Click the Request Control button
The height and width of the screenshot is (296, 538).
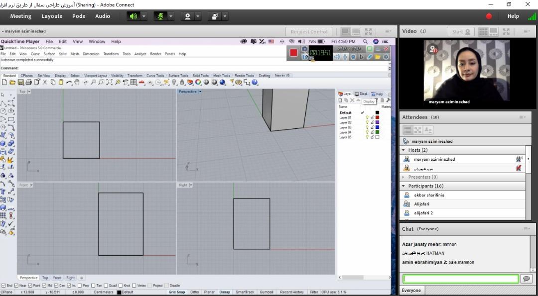309,32
